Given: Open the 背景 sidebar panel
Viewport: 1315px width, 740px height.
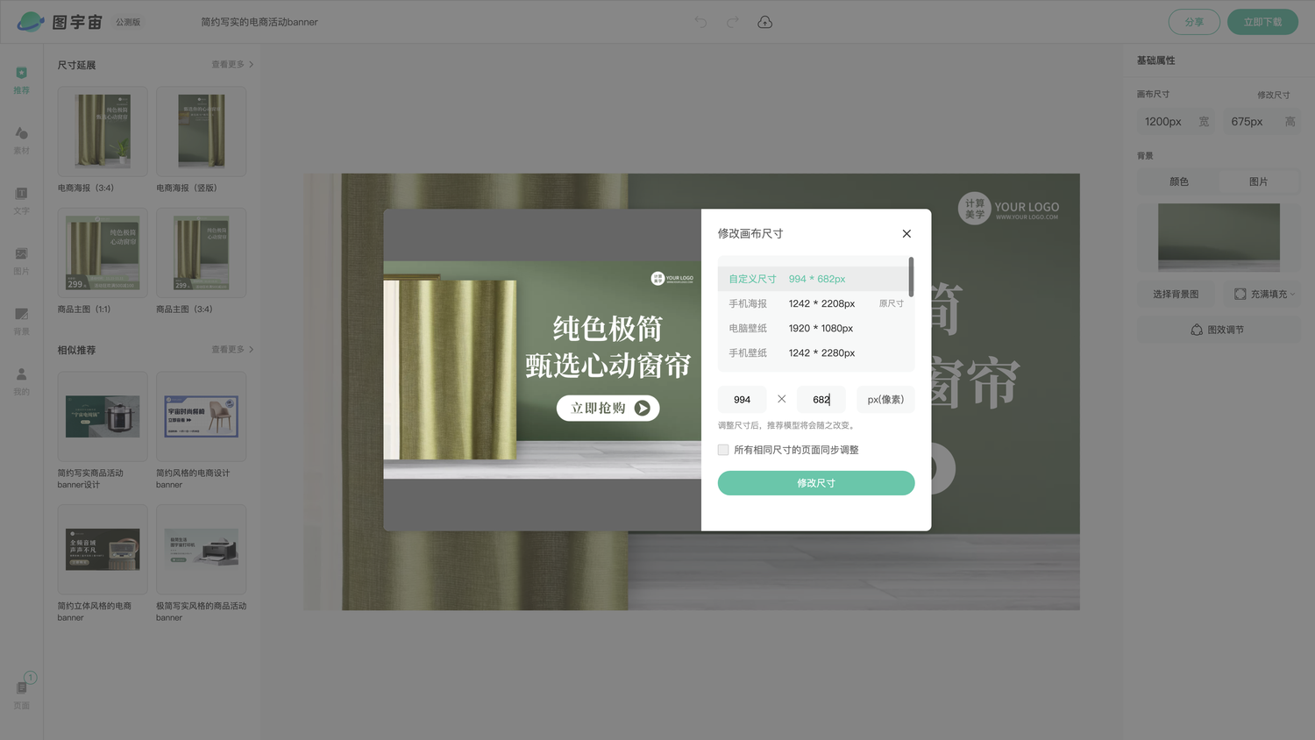Looking at the screenshot, I should coord(21,322).
